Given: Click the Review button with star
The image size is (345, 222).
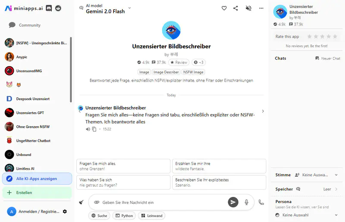Looking at the screenshot, I should click(x=179, y=62).
